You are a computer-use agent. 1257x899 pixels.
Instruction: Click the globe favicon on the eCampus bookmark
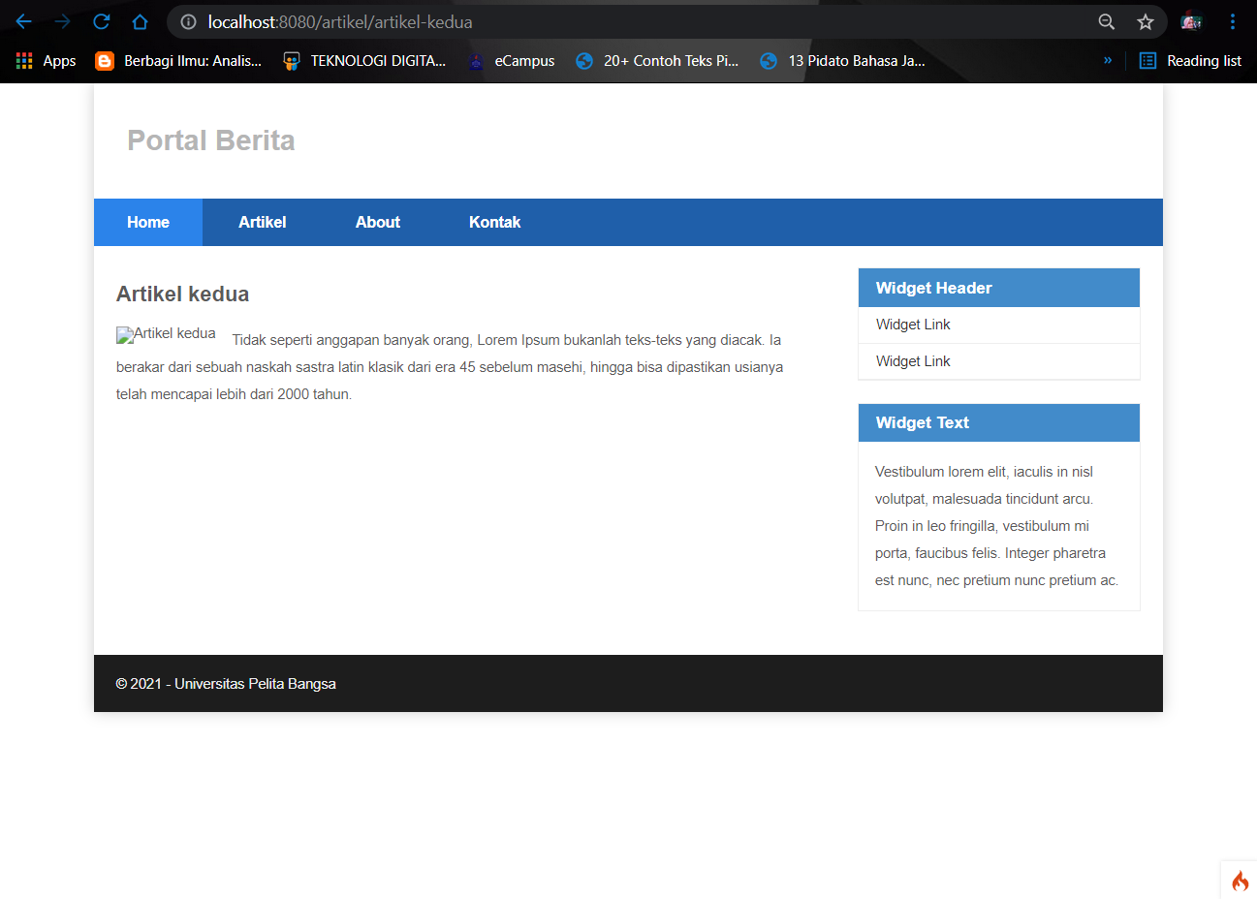click(x=476, y=60)
